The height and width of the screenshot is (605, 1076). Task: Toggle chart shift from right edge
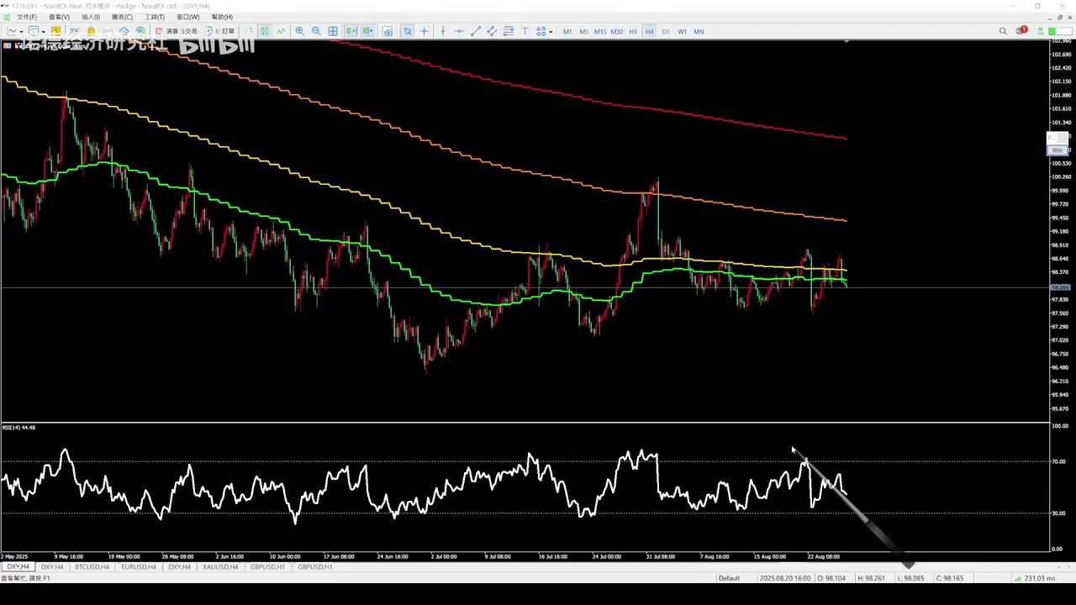pyautogui.click(x=368, y=31)
